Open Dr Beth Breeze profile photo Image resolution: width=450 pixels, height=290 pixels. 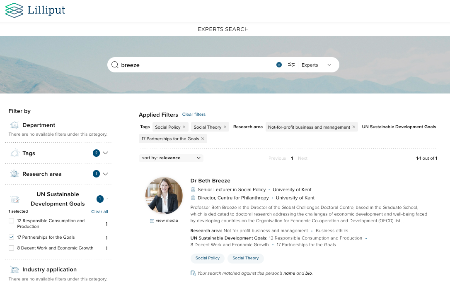pos(164,196)
